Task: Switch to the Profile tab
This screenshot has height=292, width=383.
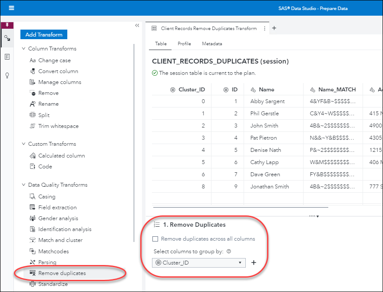Action: [184, 44]
